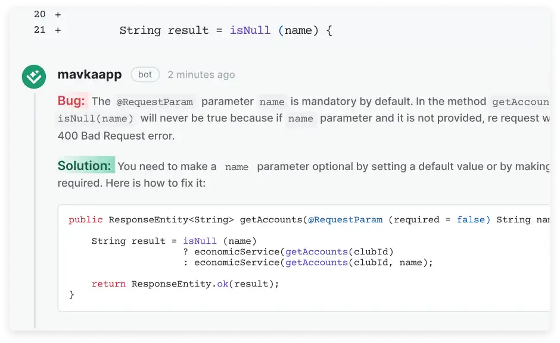The image size is (560, 343).
Task: Select line number 20 in the diff
Action: click(39, 14)
